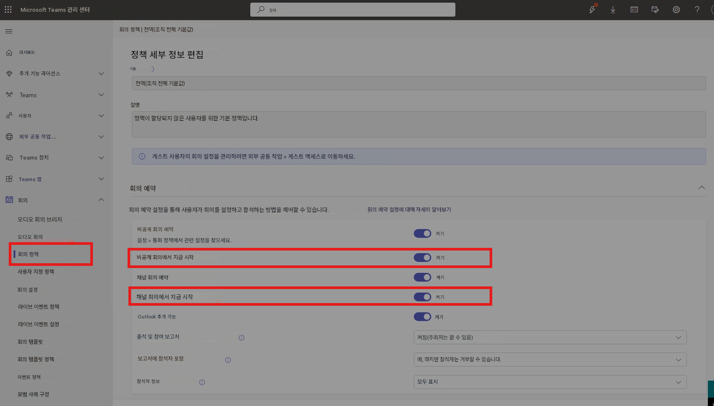Collapse the navigation hamburger menu

(9, 31)
